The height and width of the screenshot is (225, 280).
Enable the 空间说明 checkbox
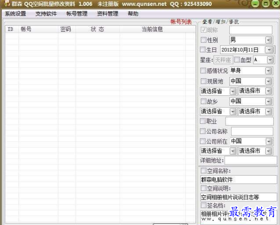pos(203,188)
